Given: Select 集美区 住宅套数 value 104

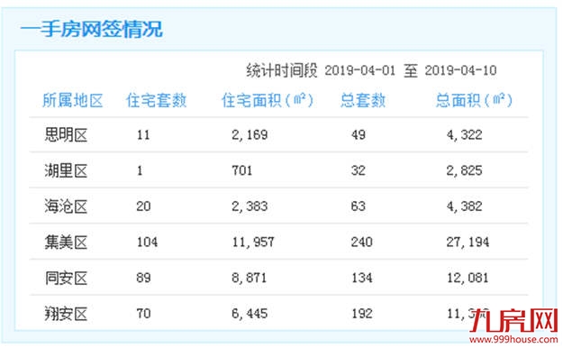Looking at the screenshot, I should (x=147, y=242).
